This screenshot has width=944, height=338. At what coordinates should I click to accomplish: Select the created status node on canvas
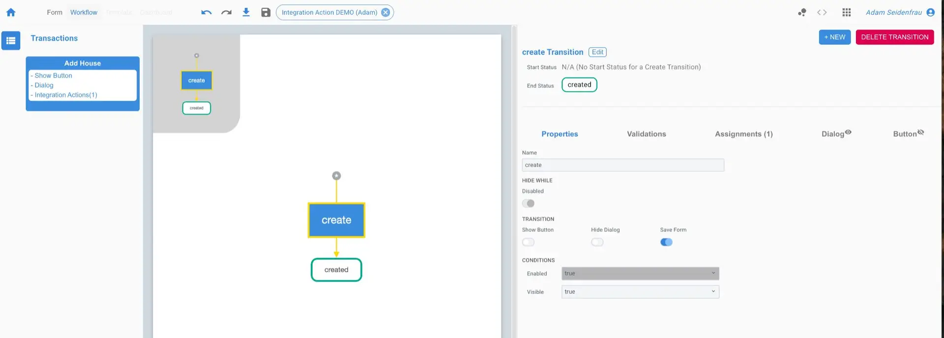(336, 270)
